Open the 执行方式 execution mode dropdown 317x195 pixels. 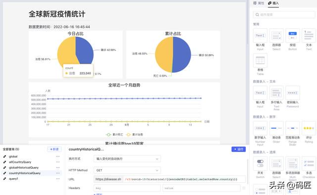[127, 159]
